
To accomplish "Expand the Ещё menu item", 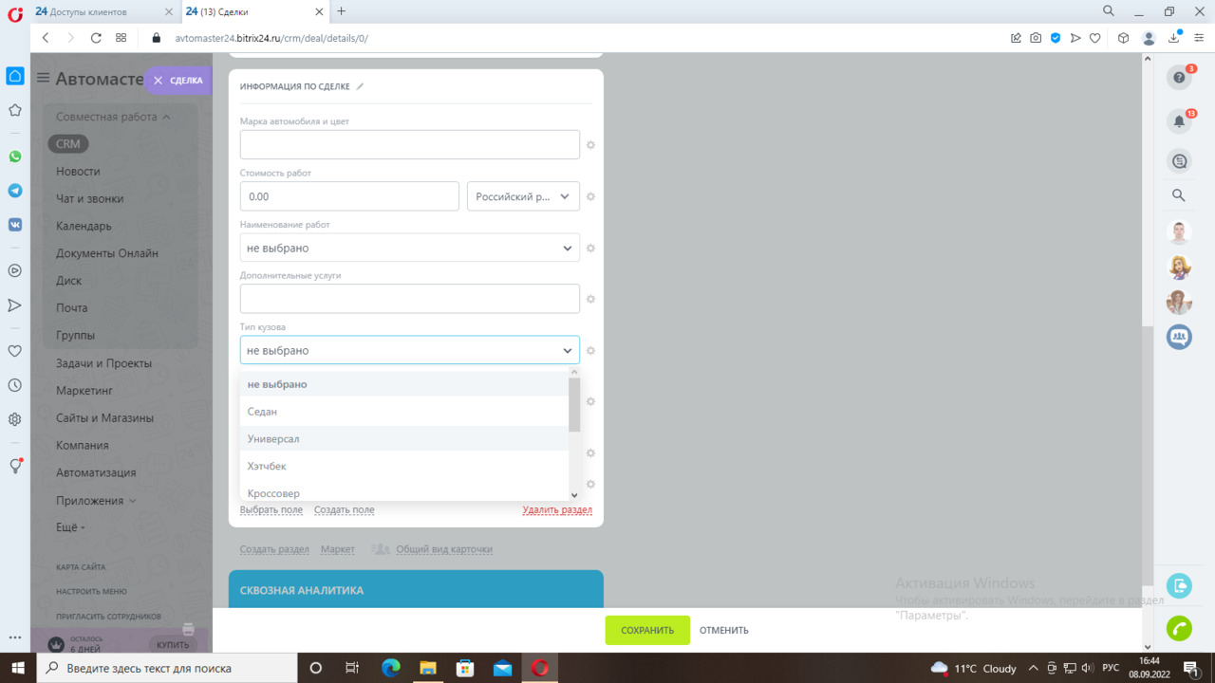I will [x=70, y=526].
